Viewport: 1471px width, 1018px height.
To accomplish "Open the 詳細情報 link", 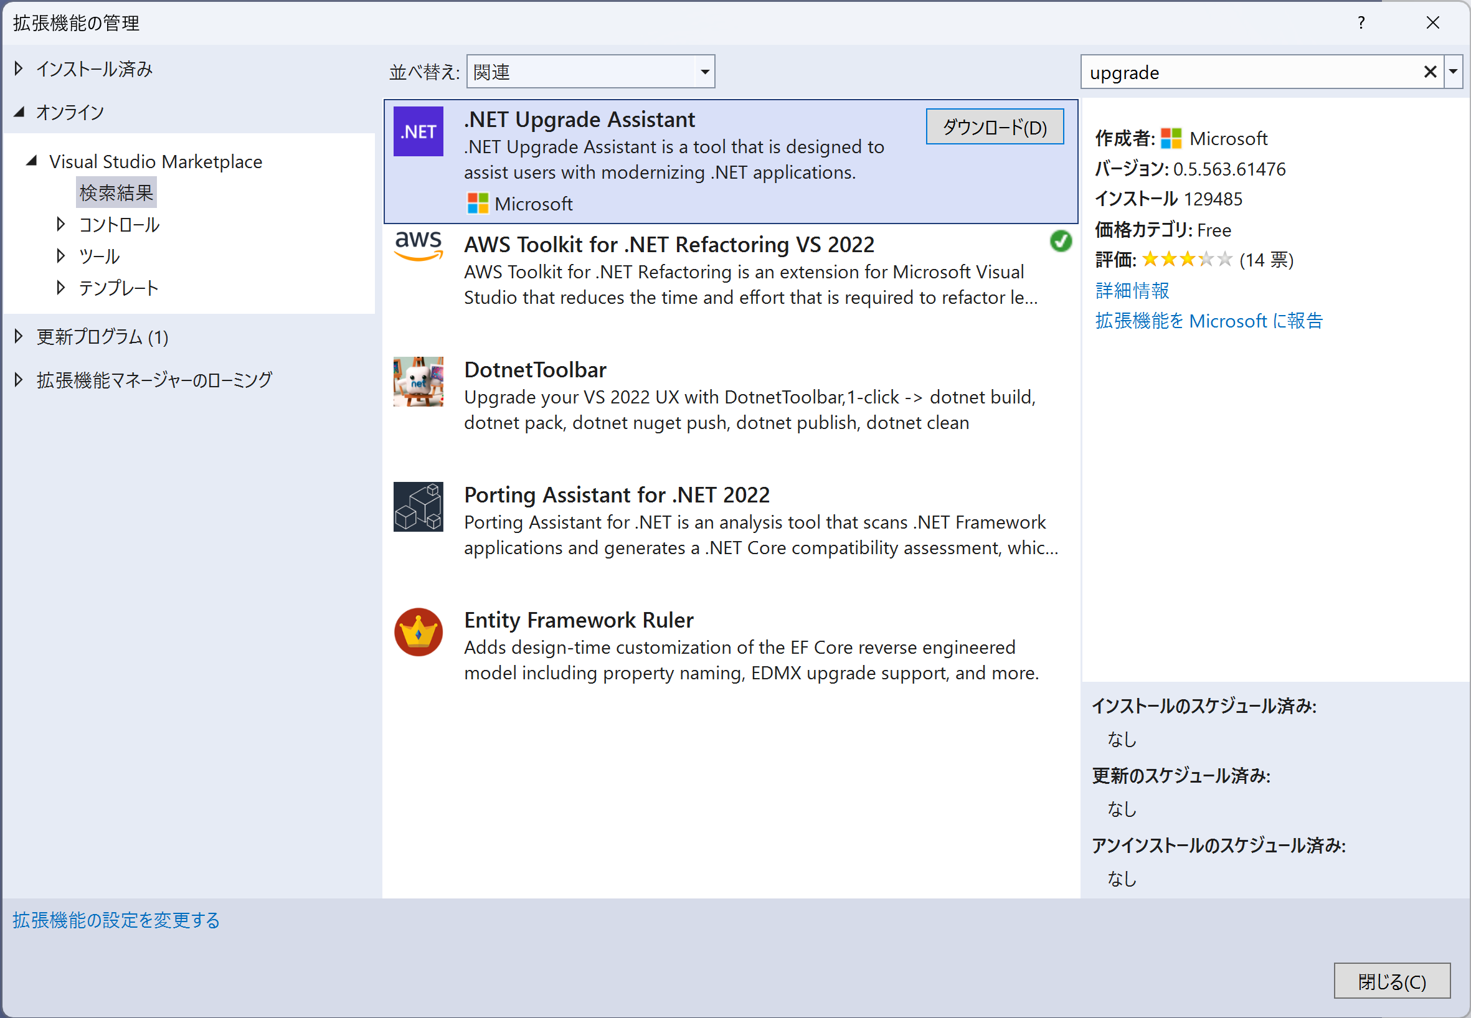I will click(x=1132, y=291).
